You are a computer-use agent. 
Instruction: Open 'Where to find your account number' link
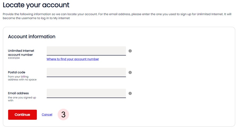pos(73,59)
